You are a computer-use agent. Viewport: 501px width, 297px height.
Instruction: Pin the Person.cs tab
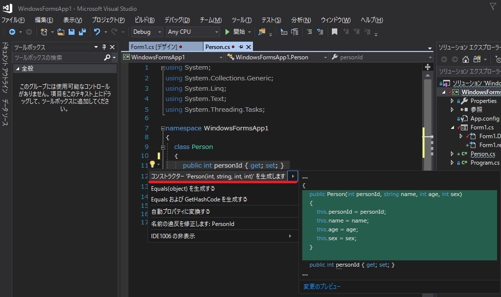[x=241, y=47]
